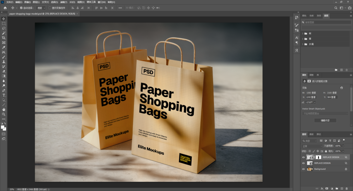
Task: Select the Lasso tool
Action: pyautogui.click(x=3, y=28)
